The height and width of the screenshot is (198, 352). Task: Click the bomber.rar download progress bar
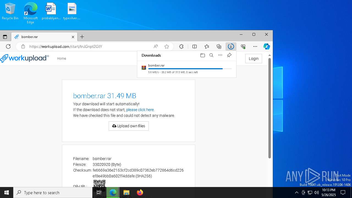190,69
